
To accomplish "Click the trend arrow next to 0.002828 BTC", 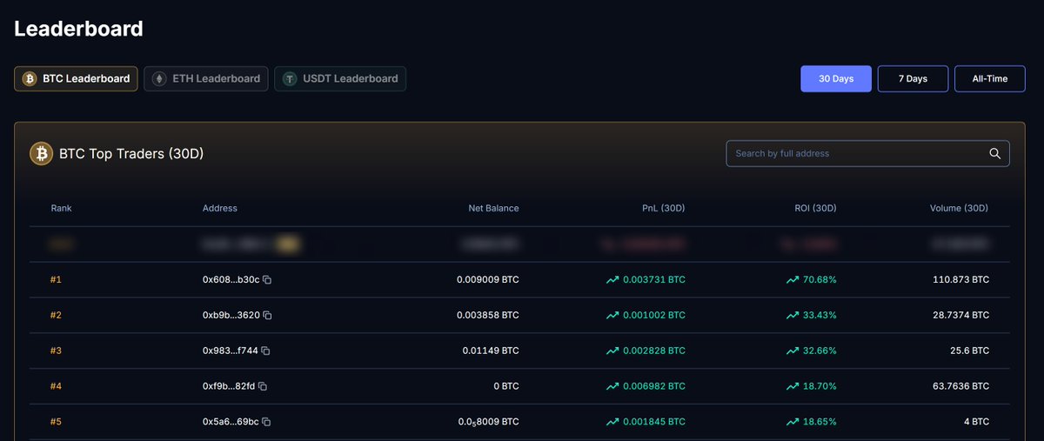I will click(612, 351).
